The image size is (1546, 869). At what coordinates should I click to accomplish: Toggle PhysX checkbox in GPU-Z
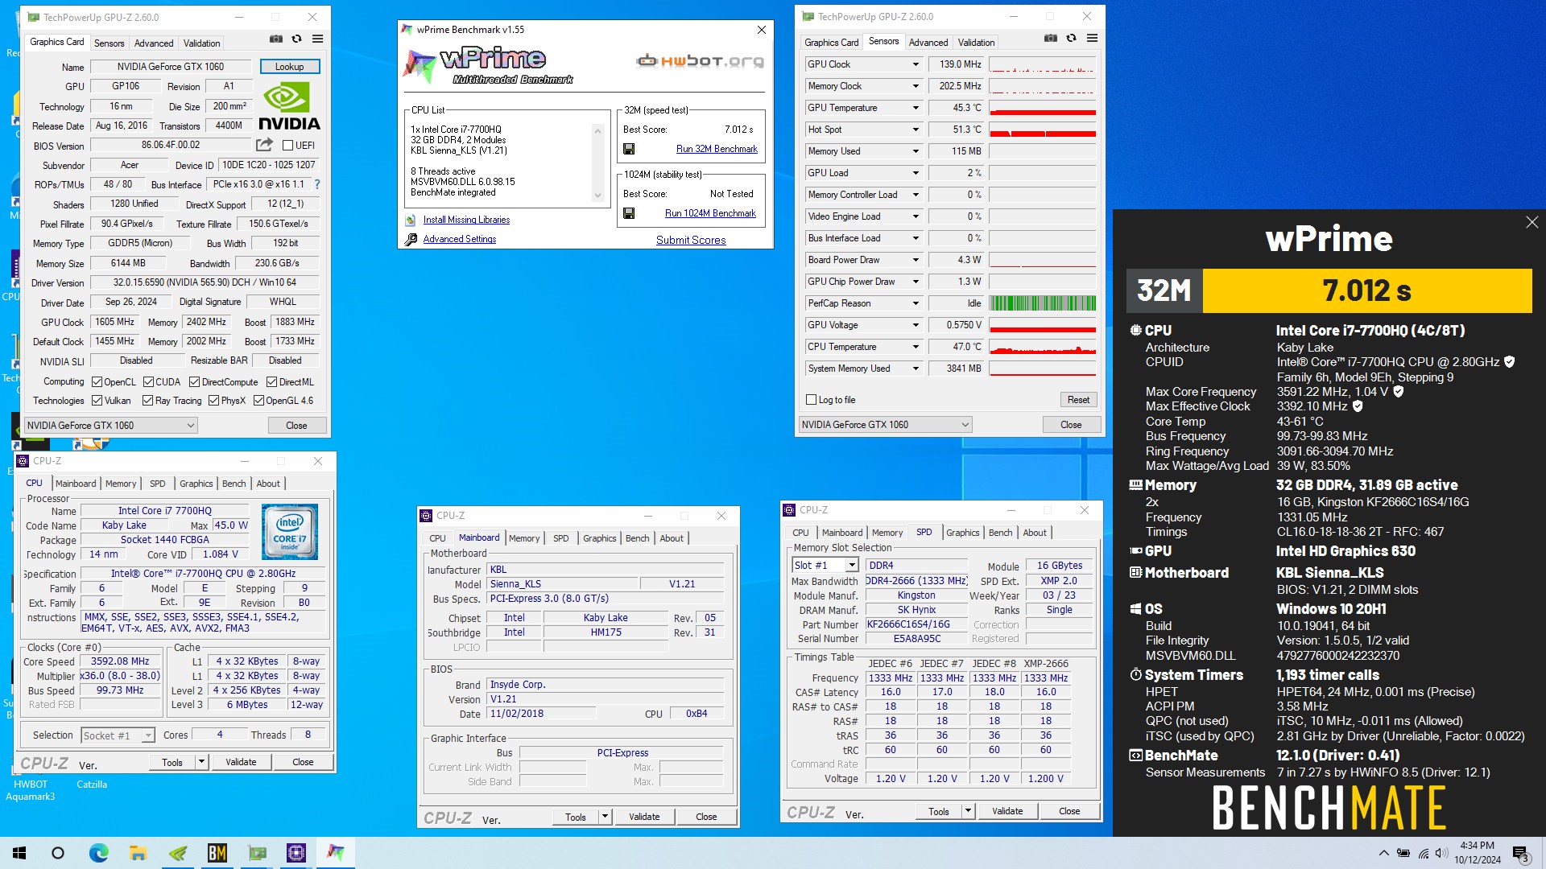[x=213, y=401]
